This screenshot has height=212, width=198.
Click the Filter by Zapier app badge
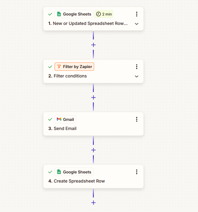coord(74,67)
